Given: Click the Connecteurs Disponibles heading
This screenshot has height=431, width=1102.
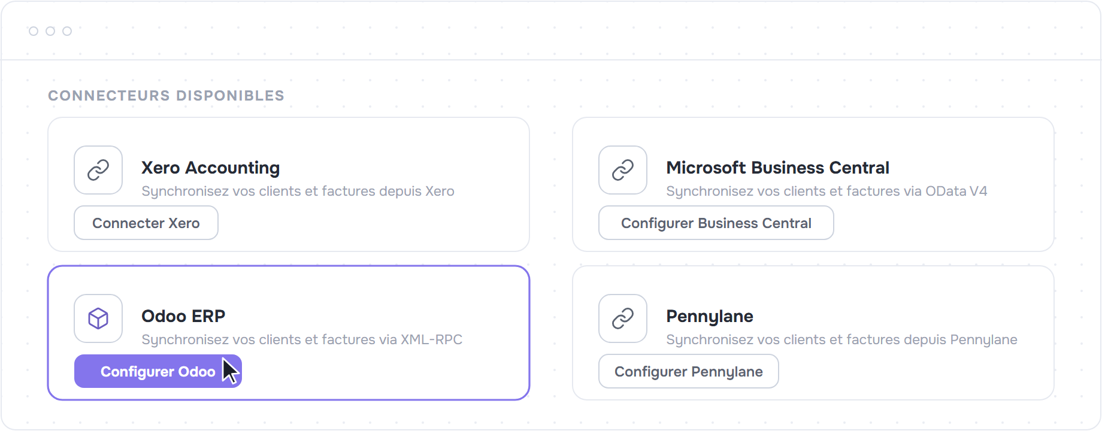Looking at the screenshot, I should tap(166, 96).
